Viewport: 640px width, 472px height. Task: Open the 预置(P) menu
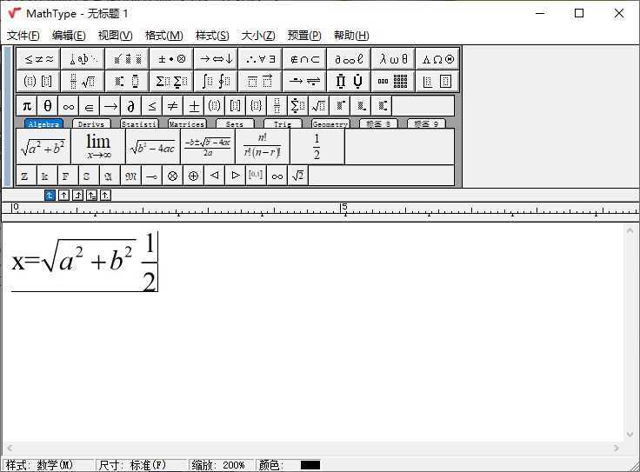(x=304, y=36)
